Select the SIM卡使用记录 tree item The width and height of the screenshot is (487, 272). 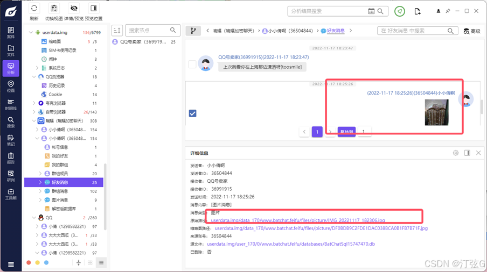[x=64, y=50]
